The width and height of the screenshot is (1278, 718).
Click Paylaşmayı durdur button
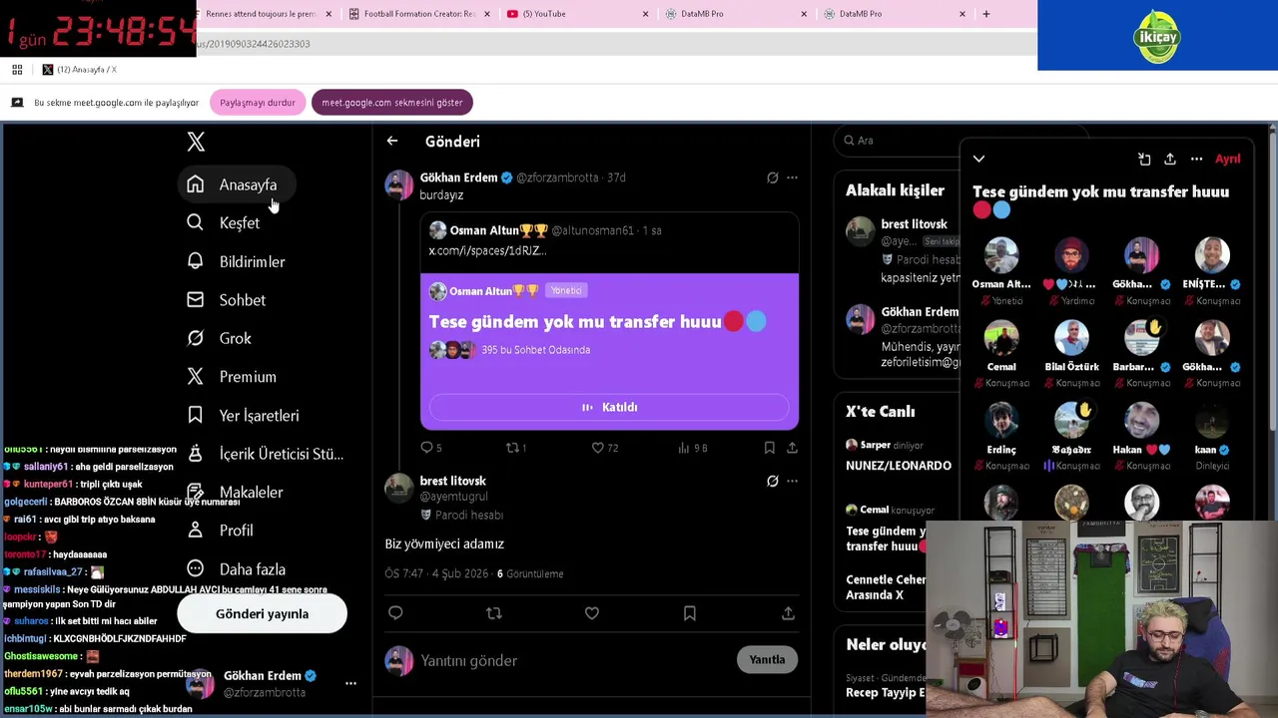[258, 103]
